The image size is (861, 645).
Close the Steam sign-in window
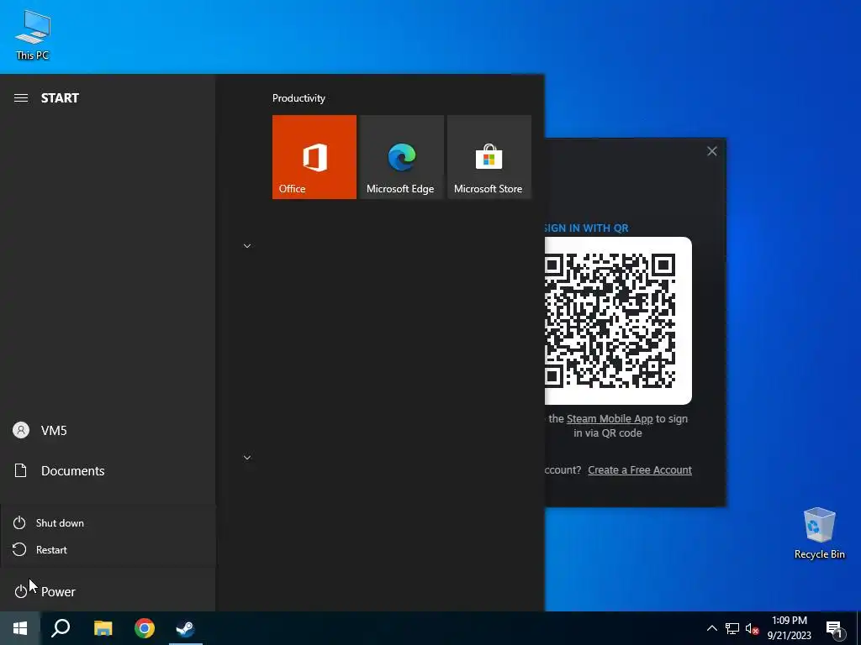(x=711, y=151)
